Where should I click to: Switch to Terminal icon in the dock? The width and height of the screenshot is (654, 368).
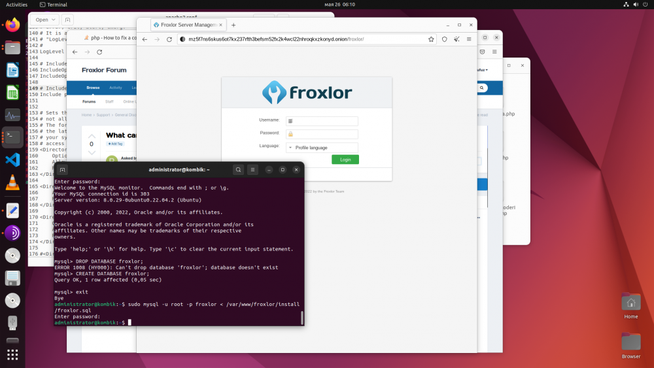point(12,137)
